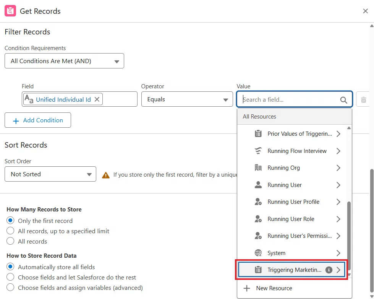
Task: Click the New Resource option
Action: 294,288
